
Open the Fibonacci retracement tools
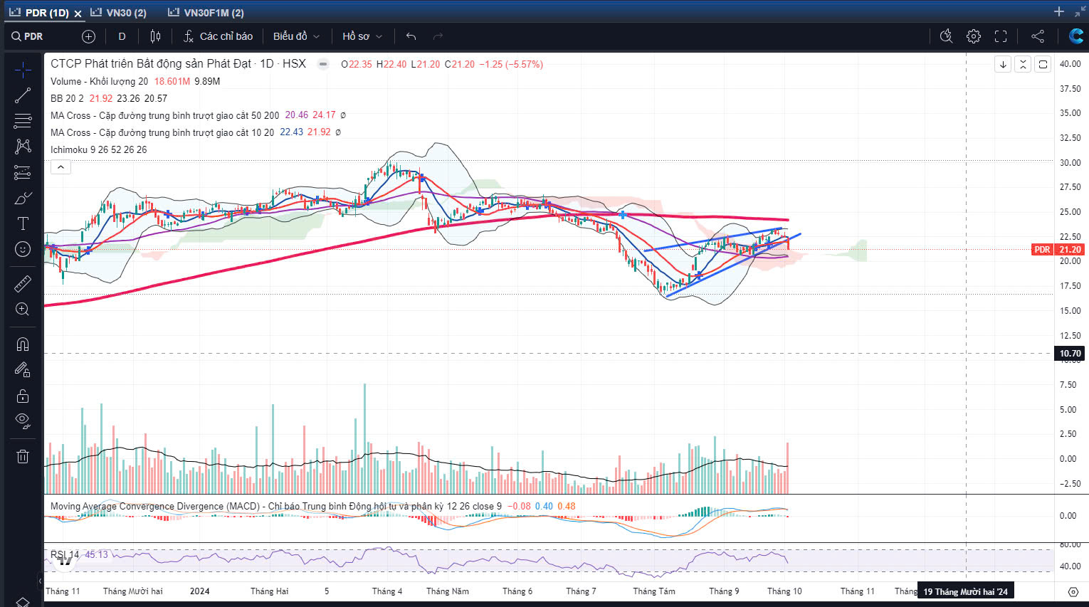(23, 121)
